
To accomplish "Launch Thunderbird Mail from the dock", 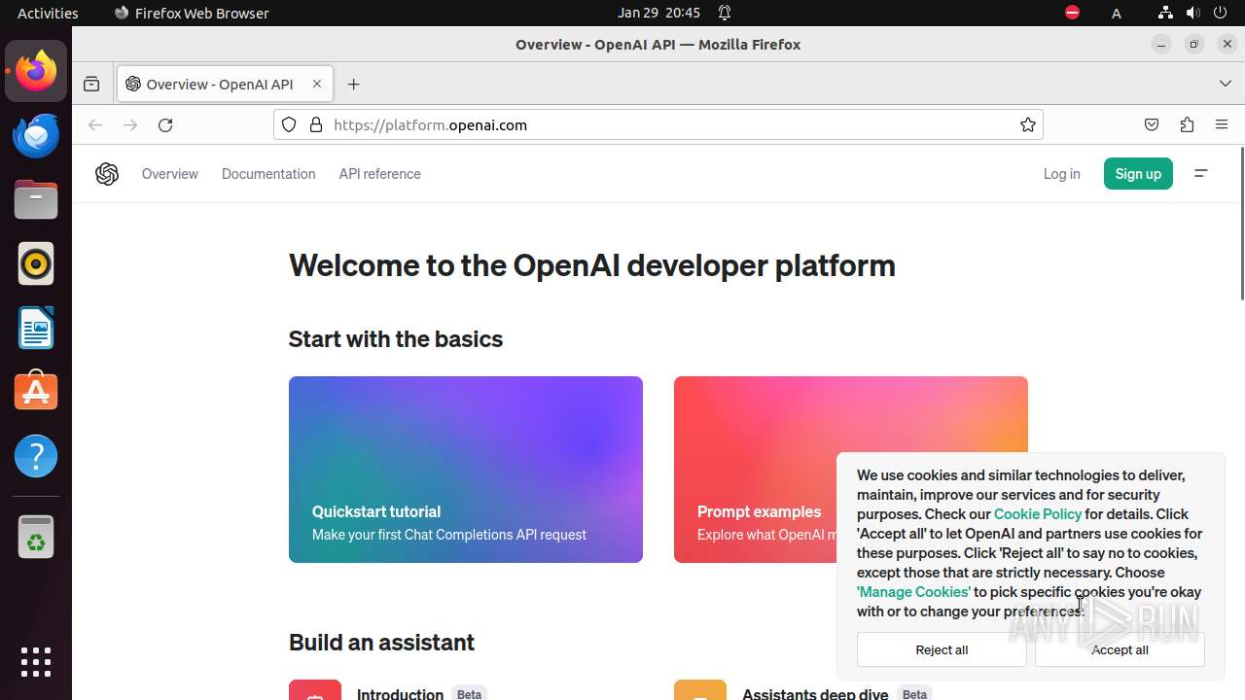I will click(36, 136).
